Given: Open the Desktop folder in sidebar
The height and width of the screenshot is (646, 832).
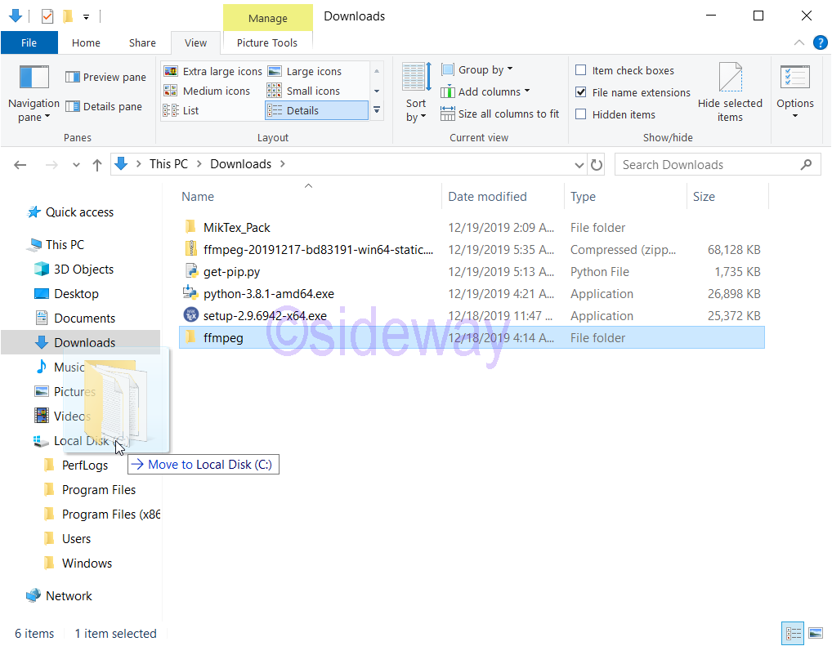Looking at the screenshot, I should point(66,293).
